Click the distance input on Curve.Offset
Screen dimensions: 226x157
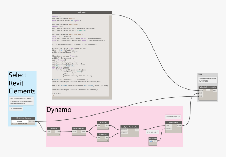point(168,129)
